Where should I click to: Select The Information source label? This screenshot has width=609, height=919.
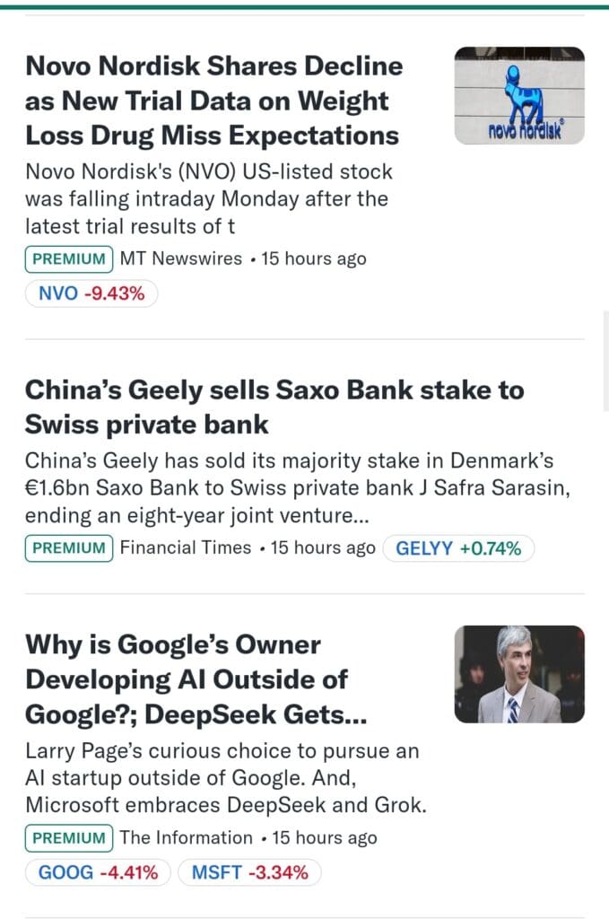(187, 837)
